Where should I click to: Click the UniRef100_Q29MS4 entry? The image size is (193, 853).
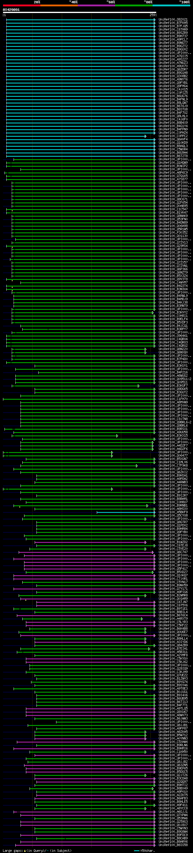173,246
